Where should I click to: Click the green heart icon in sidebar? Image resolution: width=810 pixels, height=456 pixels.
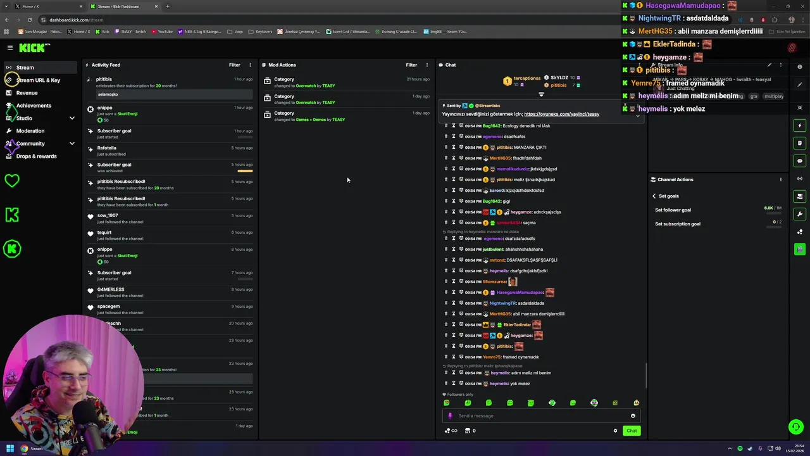[11, 181]
